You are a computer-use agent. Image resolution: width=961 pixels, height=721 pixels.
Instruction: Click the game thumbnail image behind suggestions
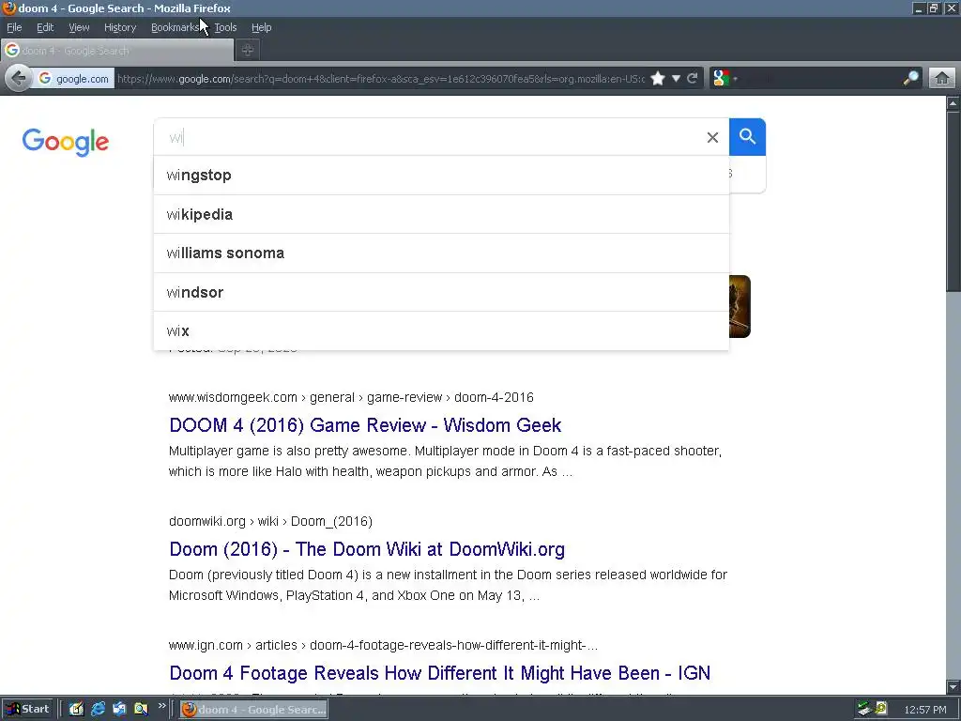point(740,306)
